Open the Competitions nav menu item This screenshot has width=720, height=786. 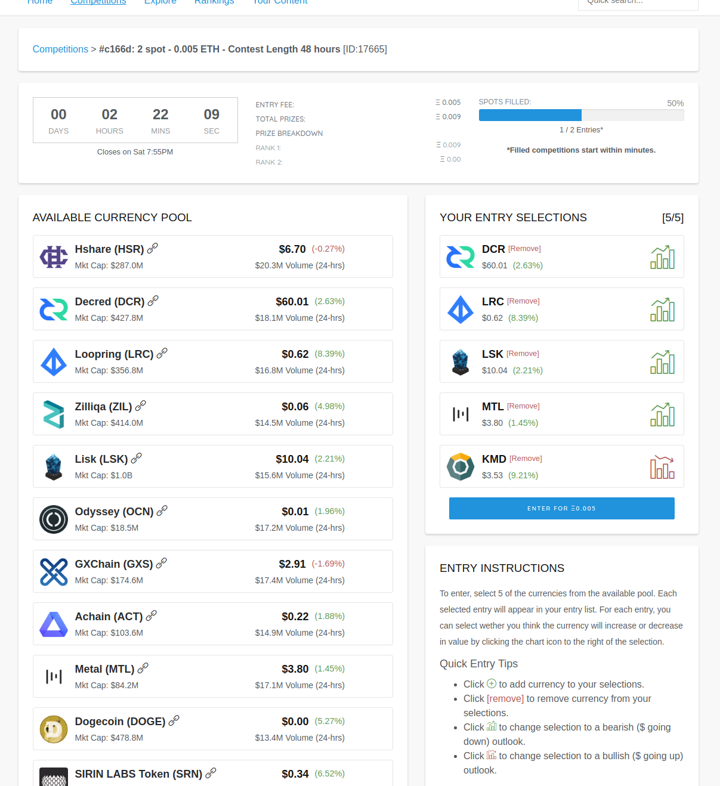pyautogui.click(x=98, y=2)
